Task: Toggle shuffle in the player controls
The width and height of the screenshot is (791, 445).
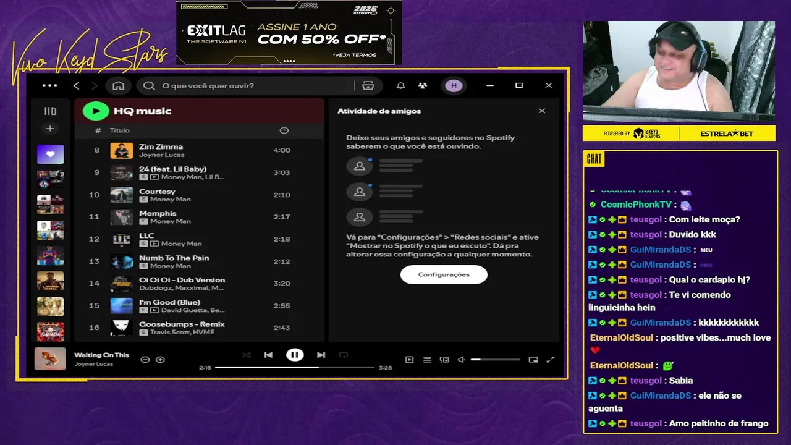Action: click(247, 355)
